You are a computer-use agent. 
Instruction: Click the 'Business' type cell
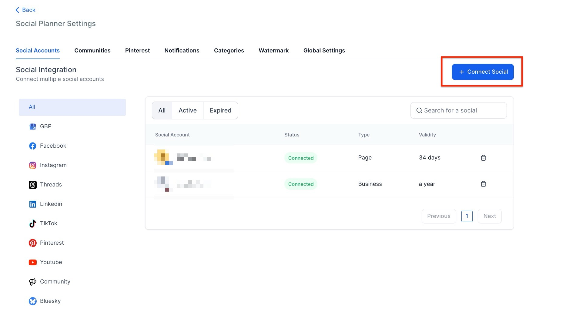point(370,184)
